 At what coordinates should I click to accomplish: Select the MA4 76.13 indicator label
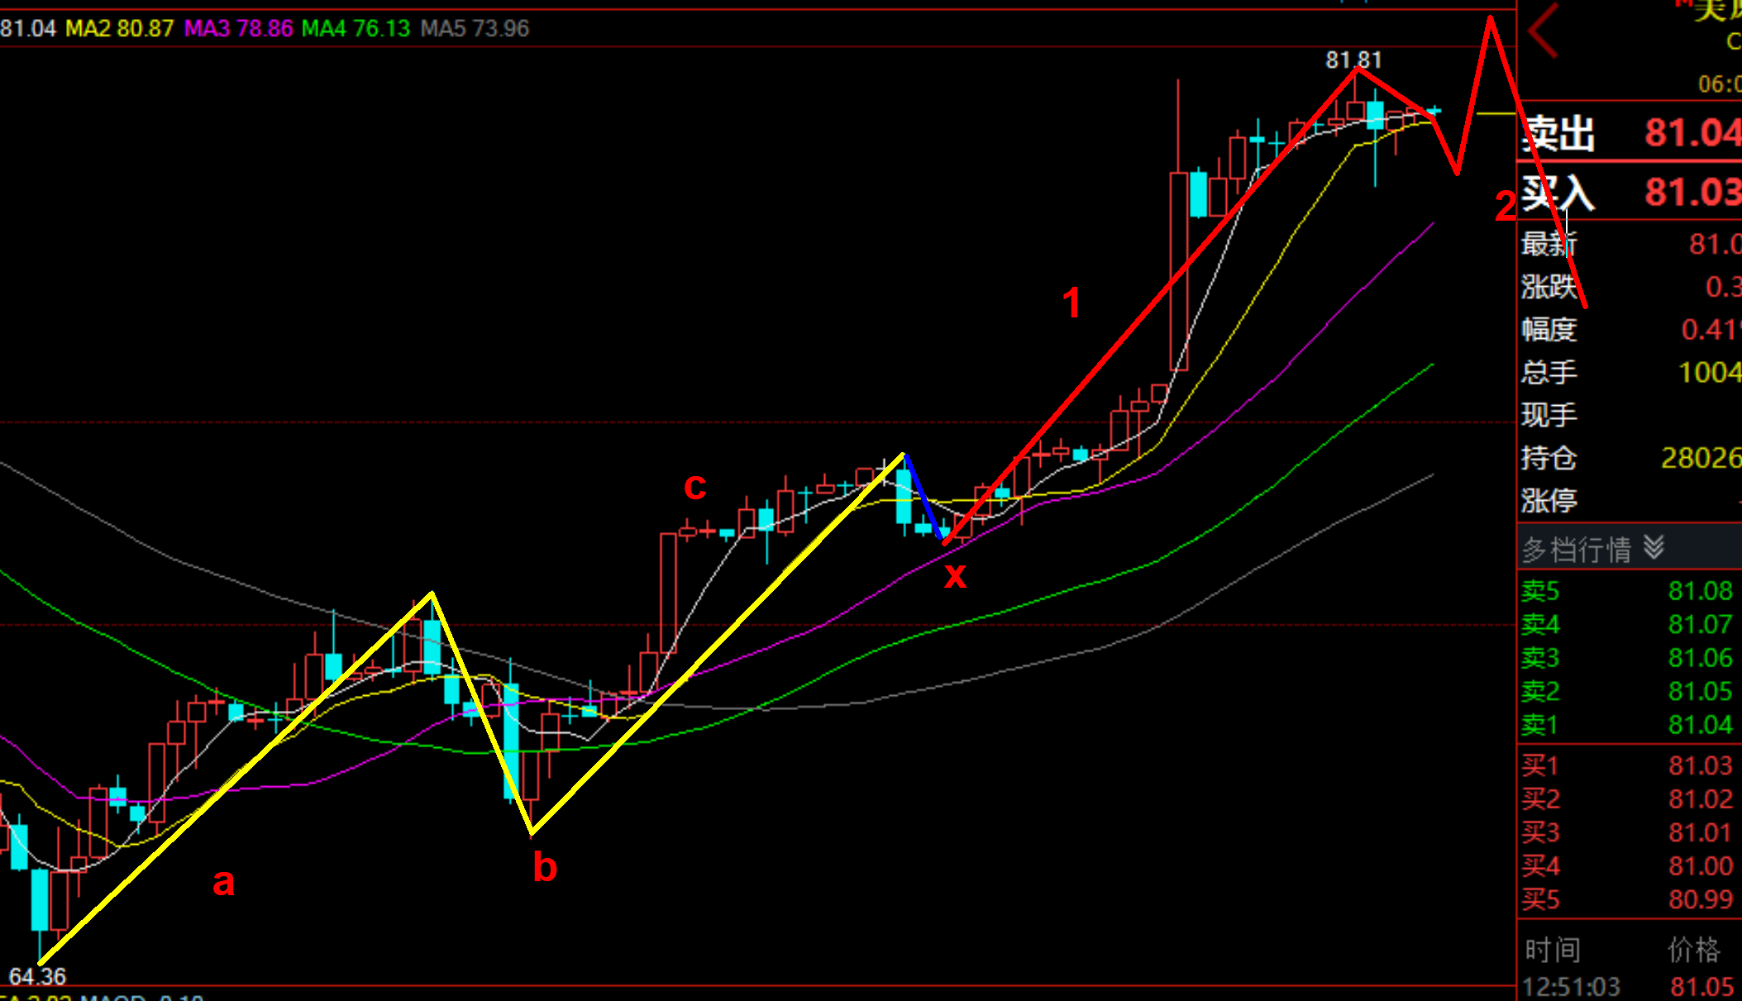pos(356,29)
